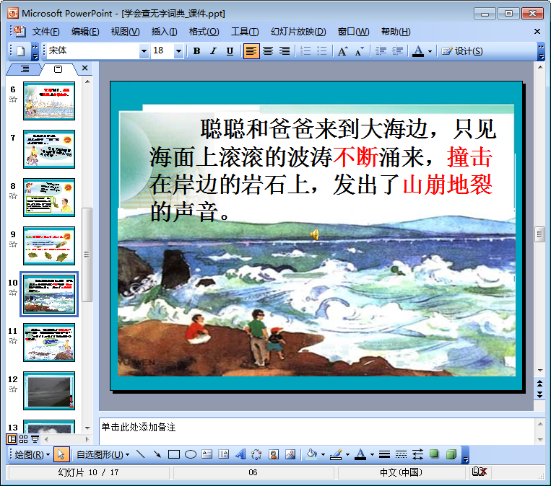
Task: Open the fill color dropdown arrow
Action: 323,455
